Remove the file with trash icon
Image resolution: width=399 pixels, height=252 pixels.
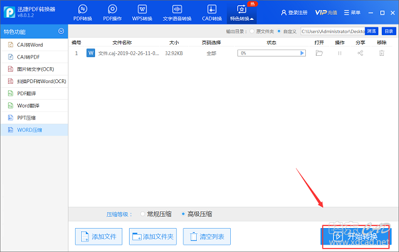click(x=382, y=53)
